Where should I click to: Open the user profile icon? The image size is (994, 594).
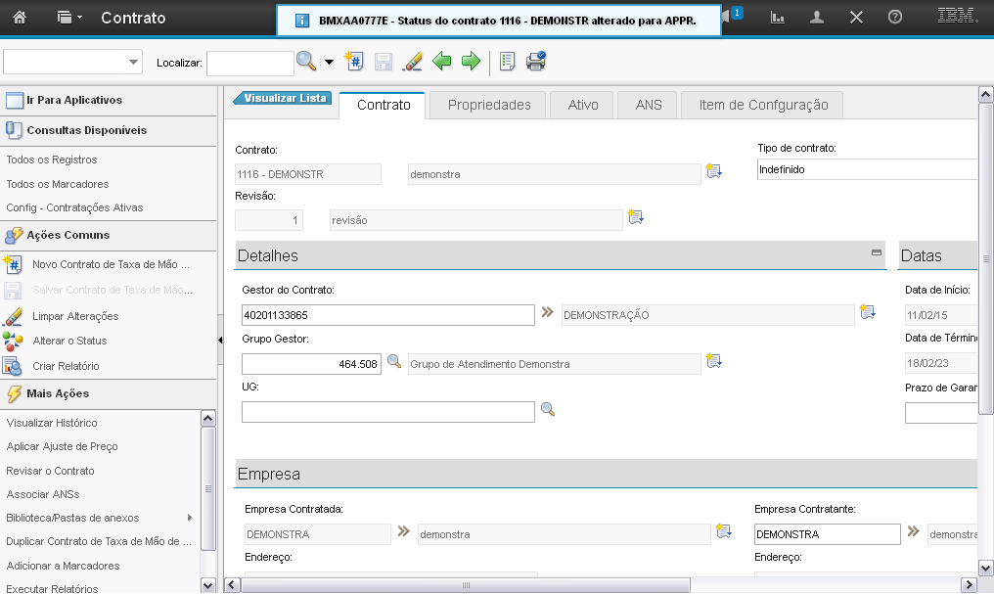(817, 18)
